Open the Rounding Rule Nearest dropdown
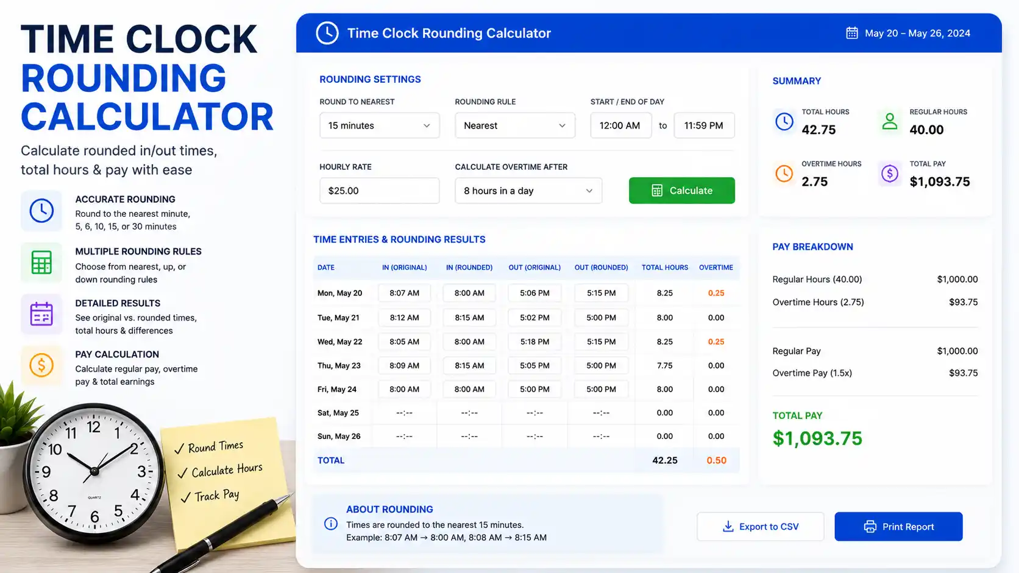This screenshot has width=1019, height=573. pyautogui.click(x=515, y=125)
